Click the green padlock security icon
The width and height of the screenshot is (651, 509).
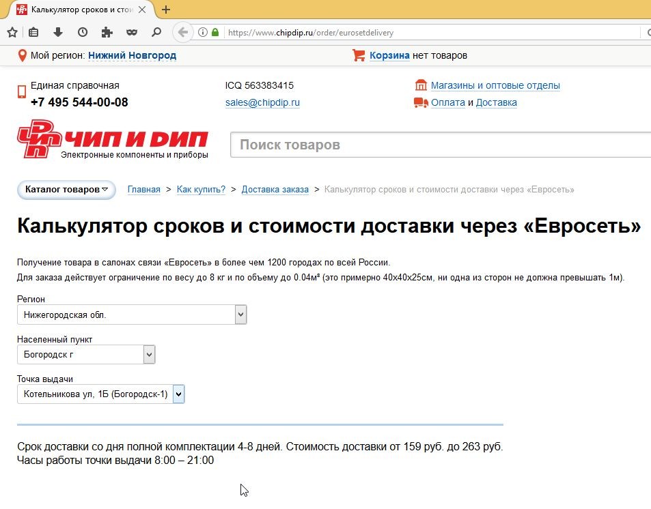point(216,32)
